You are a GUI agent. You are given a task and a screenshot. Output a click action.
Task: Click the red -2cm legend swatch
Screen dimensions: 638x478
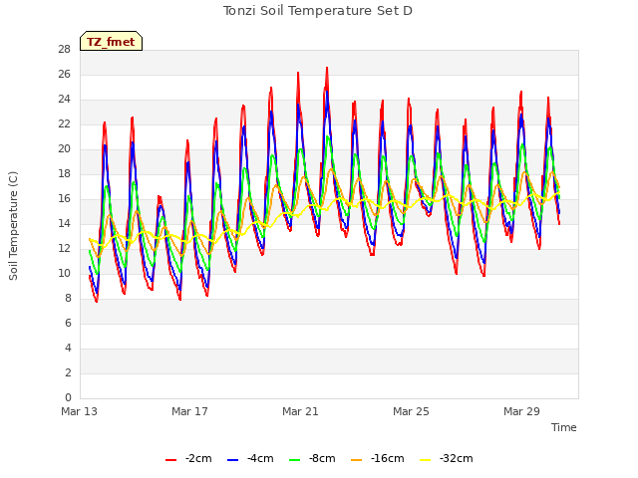coord(170,460)
